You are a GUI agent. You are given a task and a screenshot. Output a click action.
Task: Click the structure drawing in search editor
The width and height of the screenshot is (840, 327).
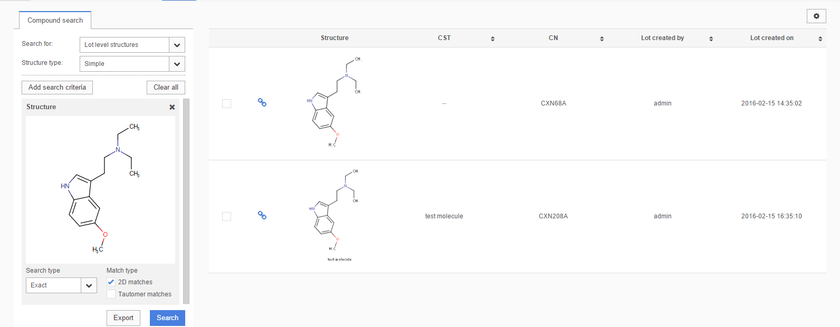[100, 190]
